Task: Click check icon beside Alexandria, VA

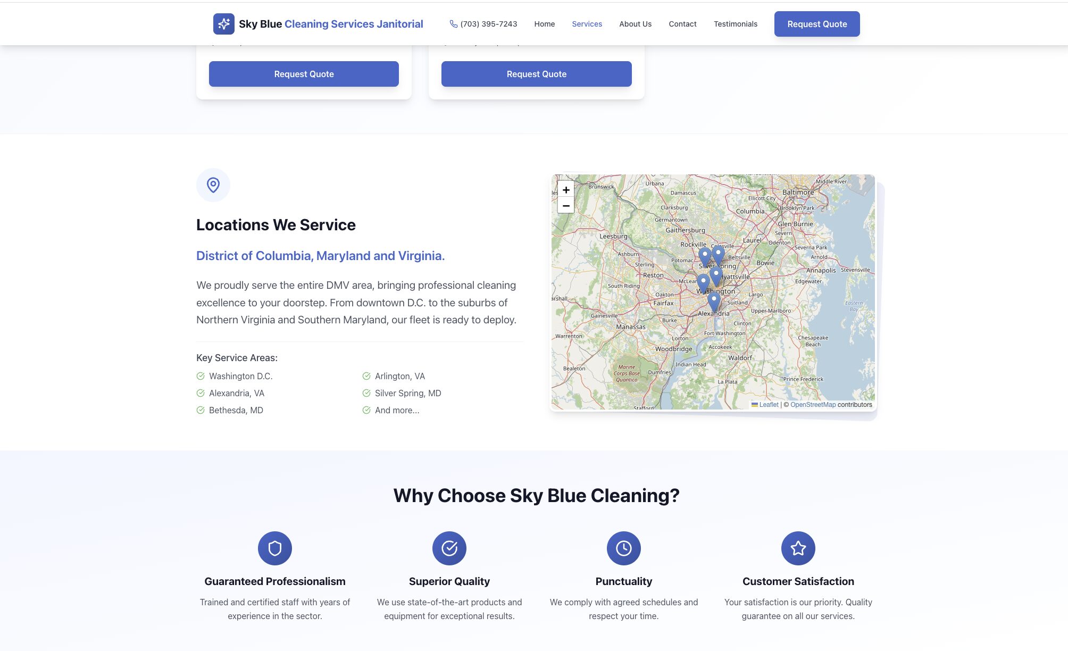Action: pyautogui.click(x=201, y=393)
